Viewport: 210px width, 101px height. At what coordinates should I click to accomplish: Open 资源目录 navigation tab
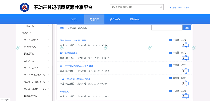94,19
